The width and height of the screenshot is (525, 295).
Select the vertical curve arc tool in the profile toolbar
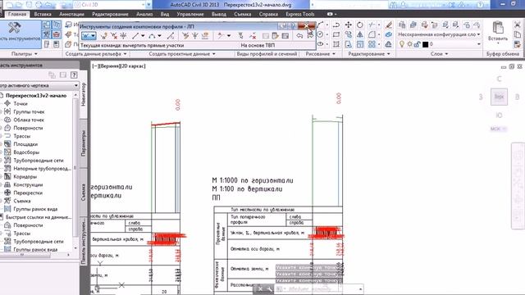click(x=153, y=35)
